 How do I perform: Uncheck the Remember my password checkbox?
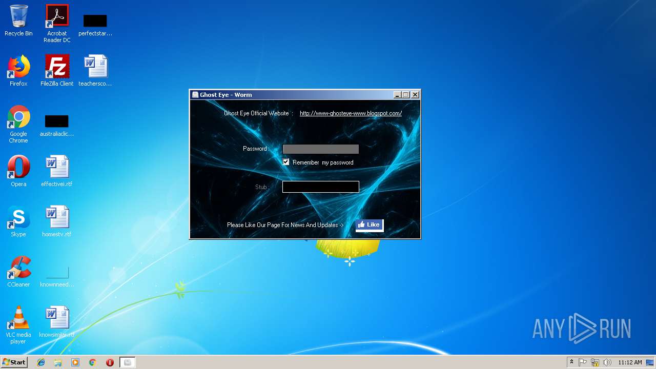(286, 162)
